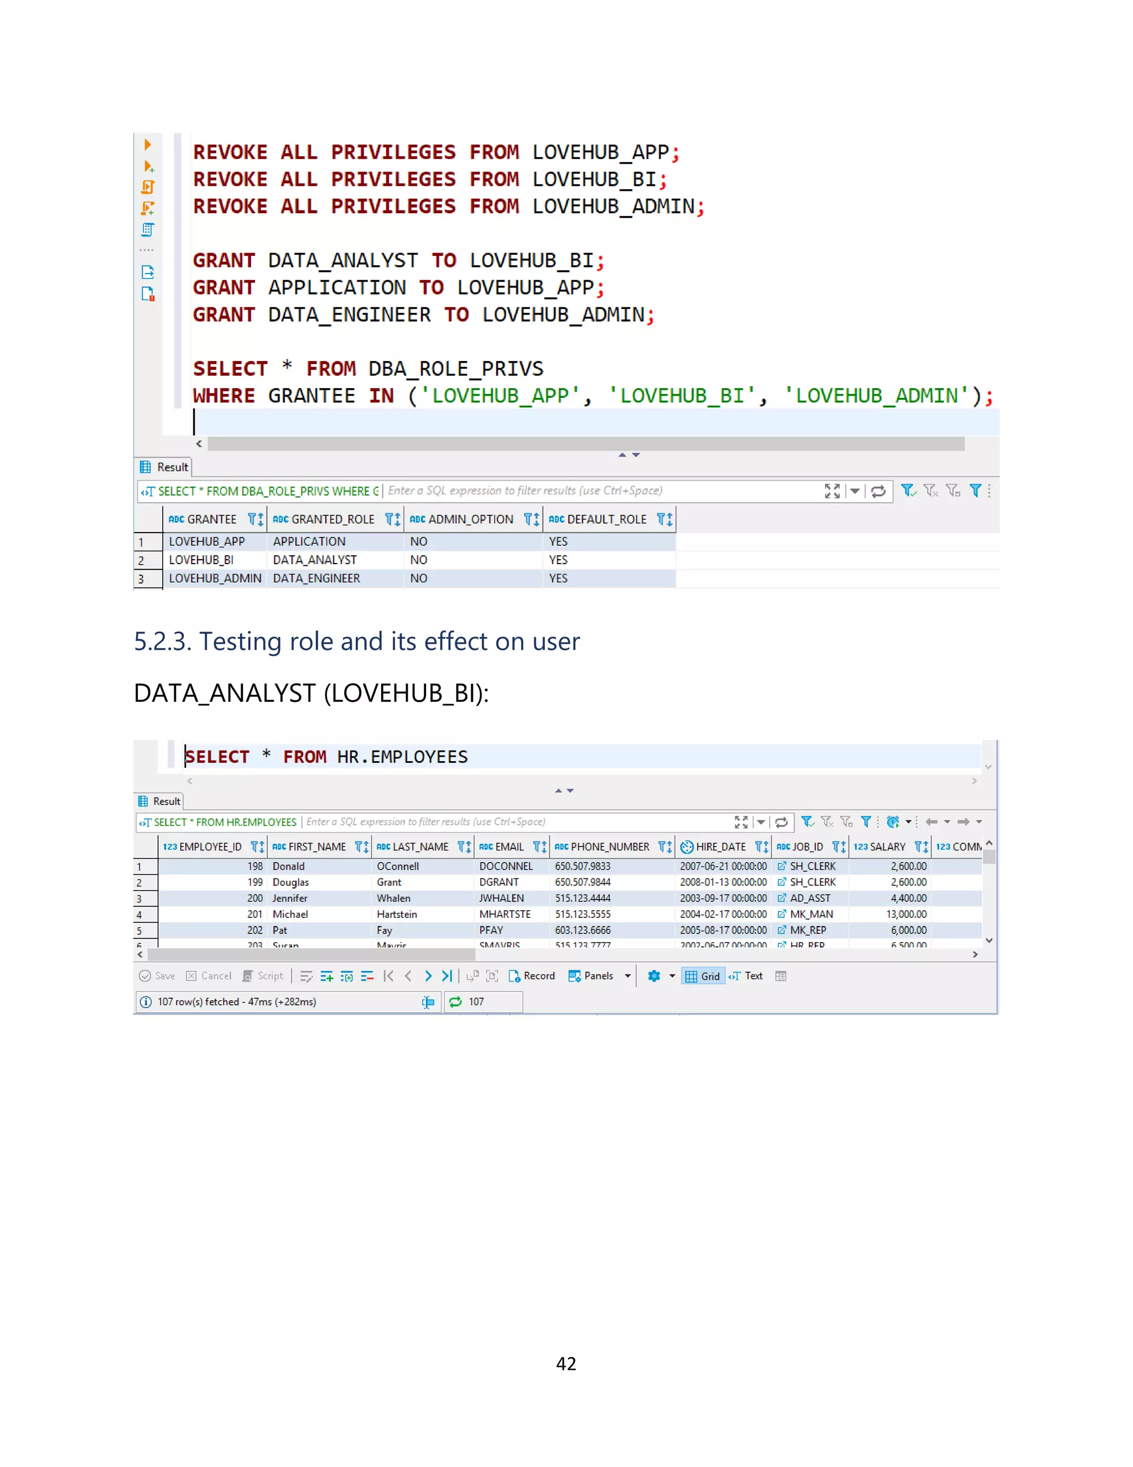Remove all filters in DBA_ROLE_PRIVS result

tap(931, 491)
